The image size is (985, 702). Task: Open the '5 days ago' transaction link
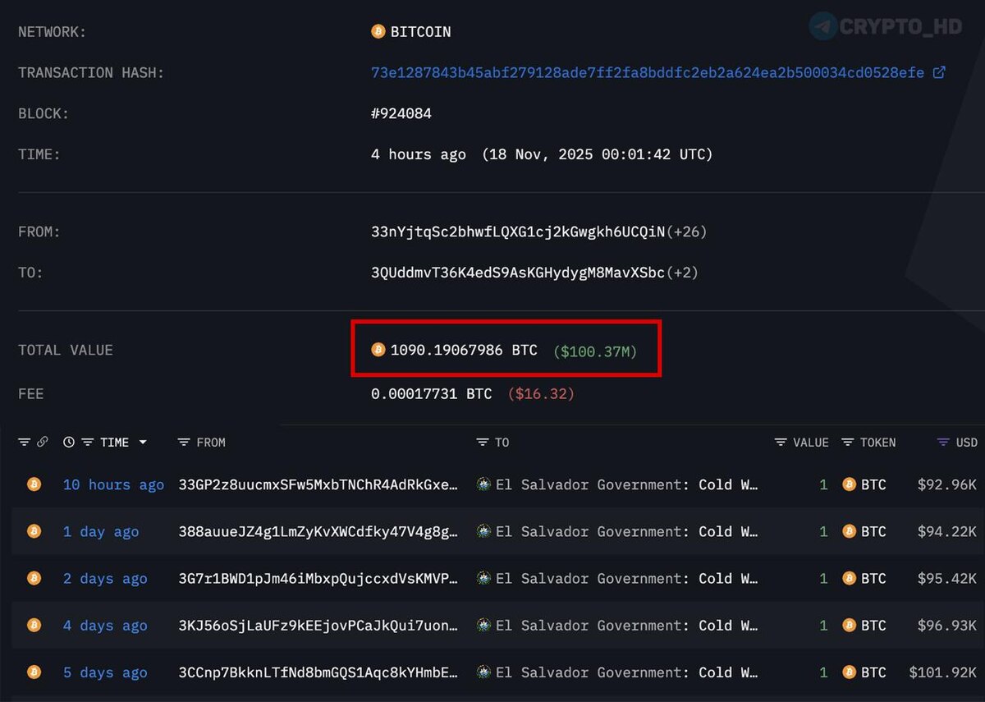click(x=105, y=672)
